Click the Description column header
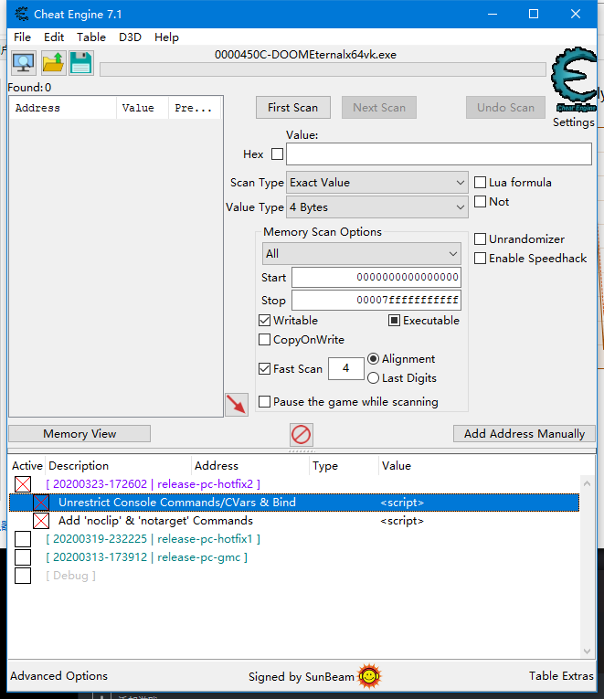The image size is (604, 699). pyautogui.click(x=119, y=466)
